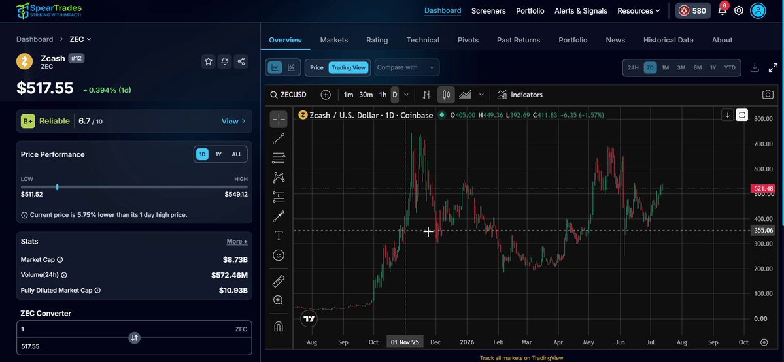Screen dimensions: 784x362
Task: Switch to area chart style
Action: click(465, 95)
